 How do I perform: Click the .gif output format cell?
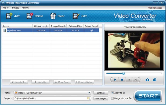coord(91,31)
